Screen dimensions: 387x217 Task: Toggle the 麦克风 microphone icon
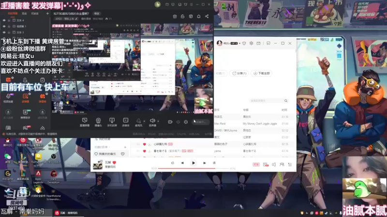pyautogui.click(x=139, y=121)
